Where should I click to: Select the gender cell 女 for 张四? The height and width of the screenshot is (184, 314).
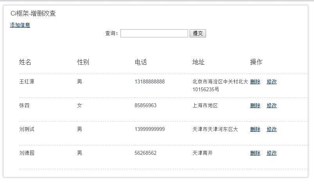pyautogui.click(x=79, y=105)
